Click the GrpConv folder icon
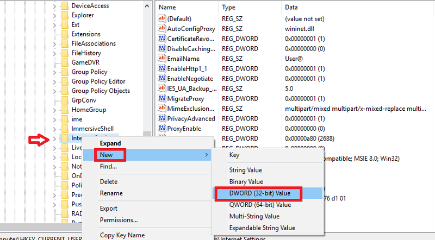 click(65, 100)
